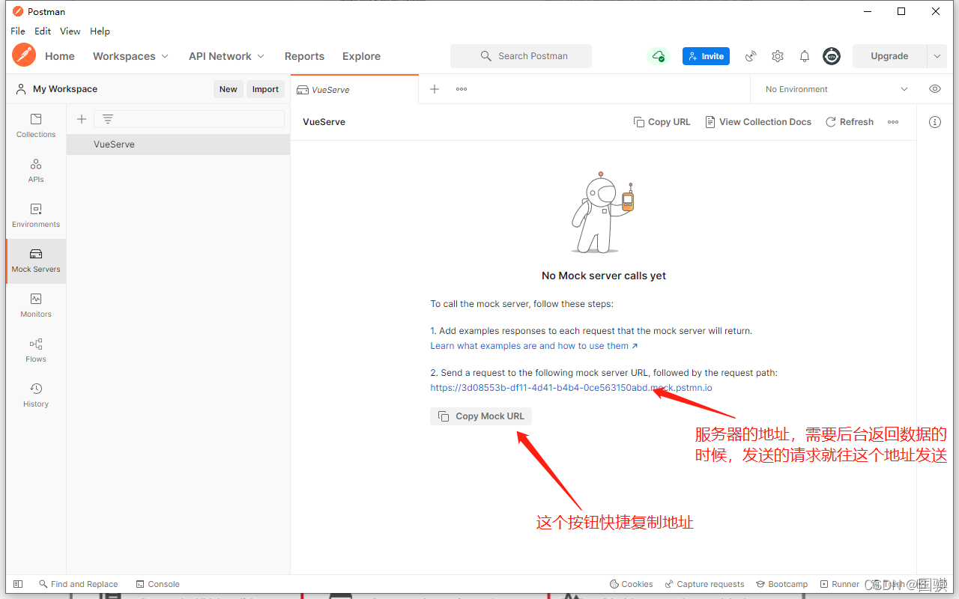Click the Upgrade button
This screenshot has width=959, height=599.
[889, 56]
